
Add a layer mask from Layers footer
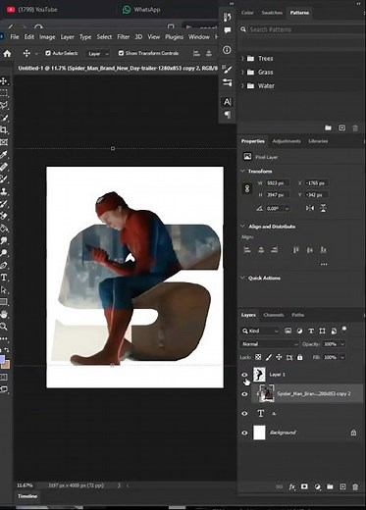pos(304,486)
